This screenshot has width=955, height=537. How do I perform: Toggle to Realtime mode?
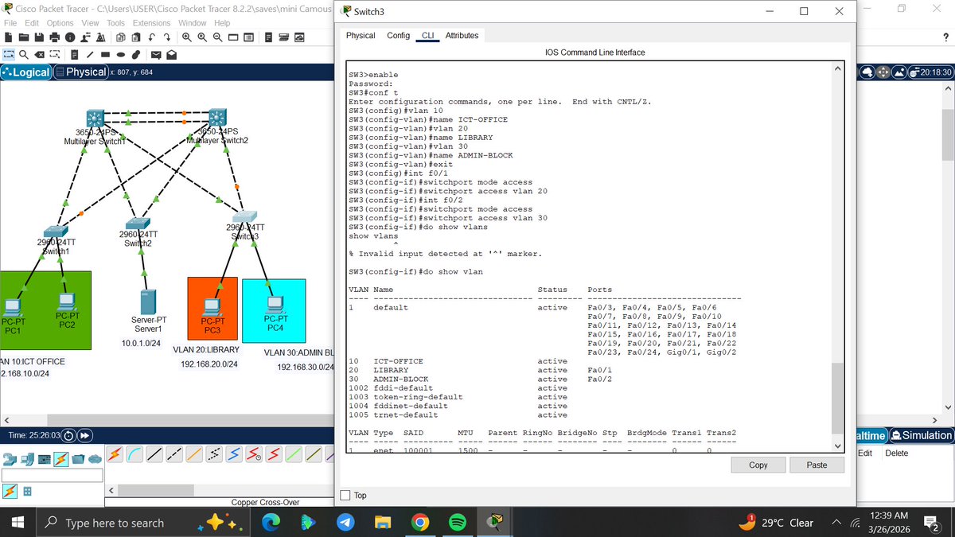point(871,435)
